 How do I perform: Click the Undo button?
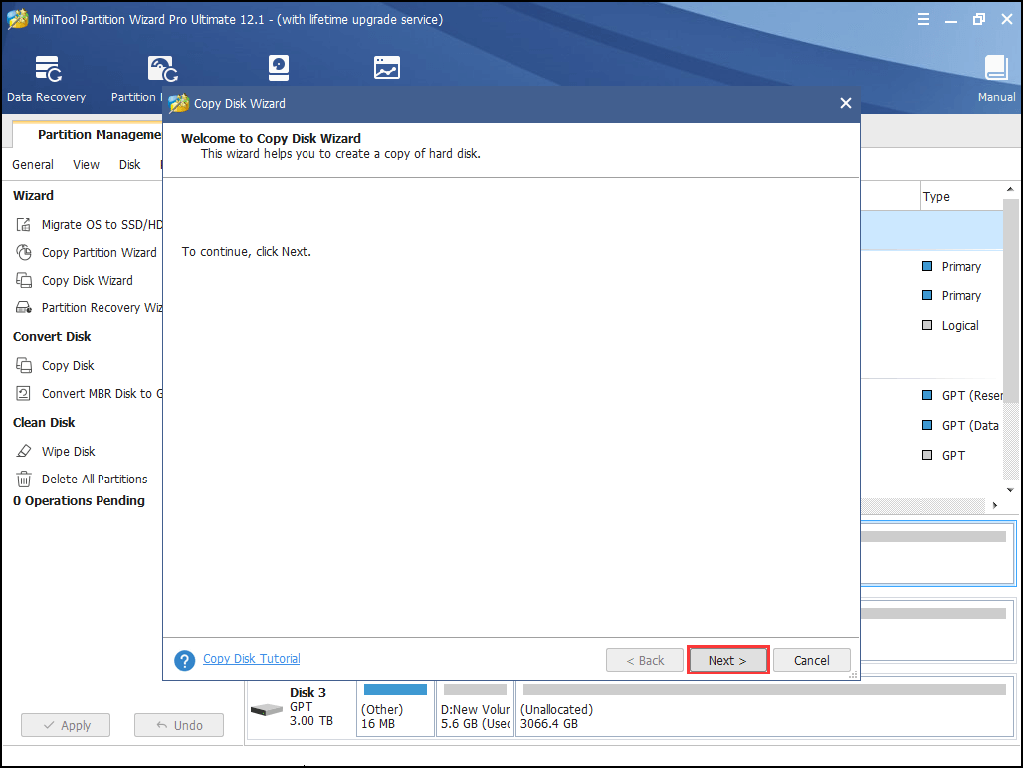pyautogui.click(x=179, y=725)
